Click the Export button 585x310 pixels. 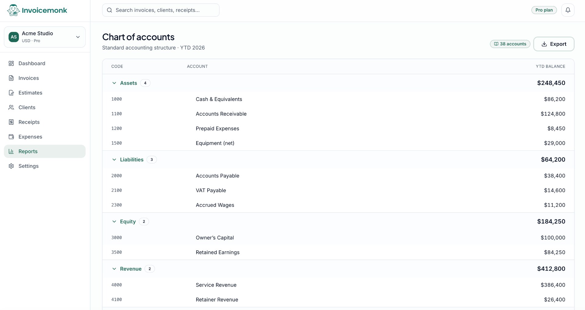(x=554, y=44)
